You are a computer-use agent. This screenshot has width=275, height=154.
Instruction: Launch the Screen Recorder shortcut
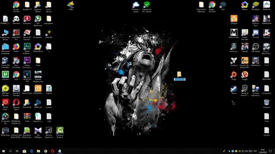[x=245, y=35]
